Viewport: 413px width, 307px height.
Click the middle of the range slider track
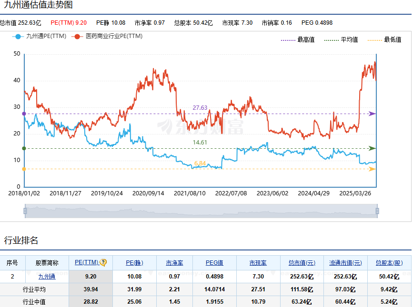(201, 211)
